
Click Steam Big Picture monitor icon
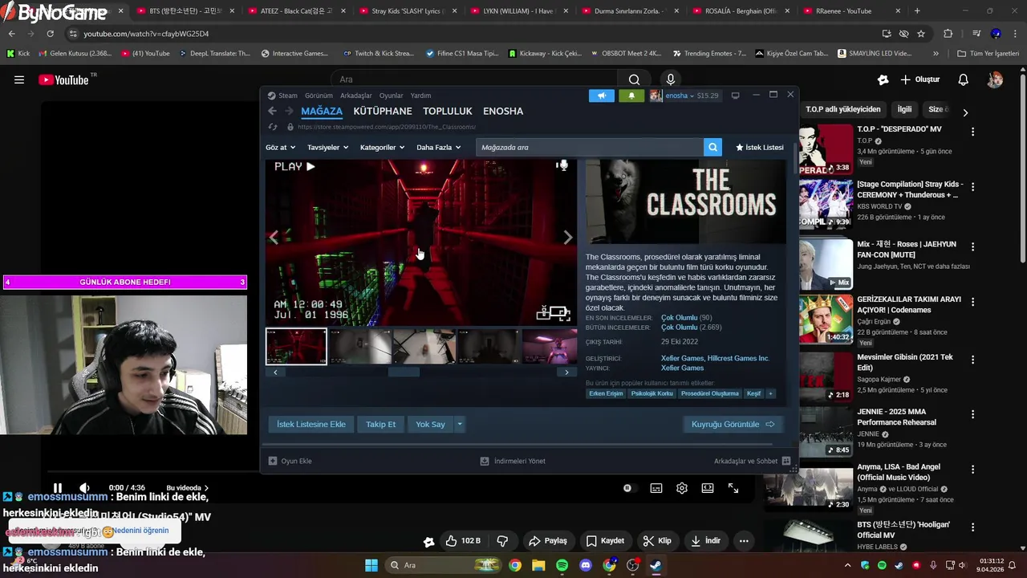click(x=735, y=96)
